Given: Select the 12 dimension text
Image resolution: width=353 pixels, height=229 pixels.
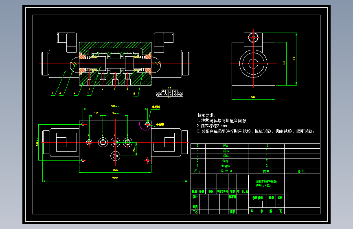Looking at the screenshot, I should 96,113.
